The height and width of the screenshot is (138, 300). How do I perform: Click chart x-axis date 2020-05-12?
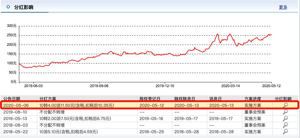(x=271, y=86)
